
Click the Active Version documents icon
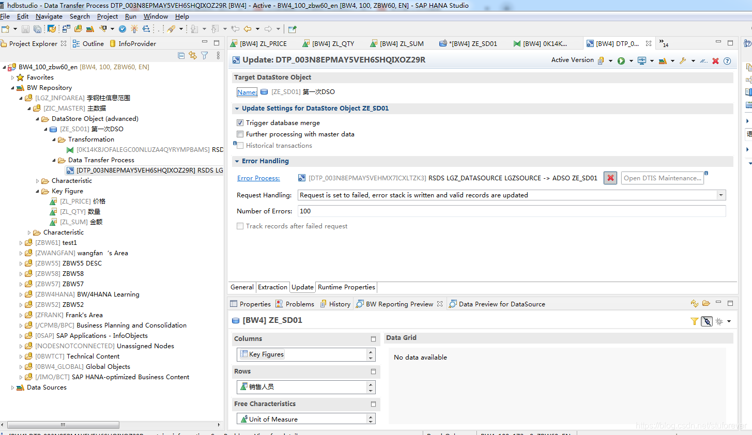coord(601,61)
